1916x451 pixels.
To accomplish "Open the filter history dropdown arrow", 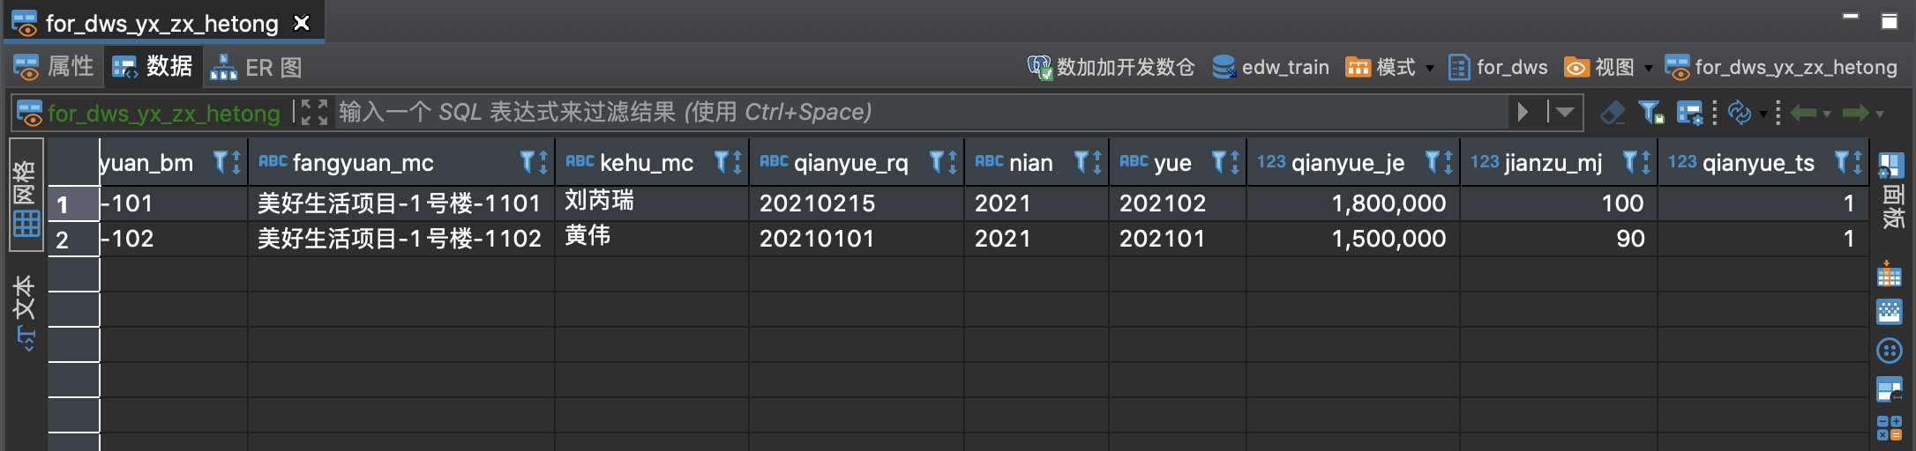I will pos(1565,113).
